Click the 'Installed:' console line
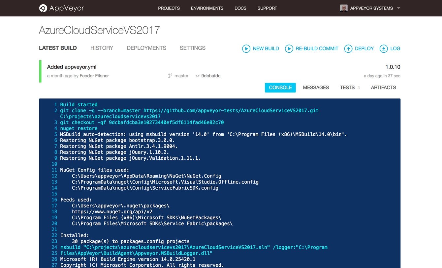 [75, 235]
